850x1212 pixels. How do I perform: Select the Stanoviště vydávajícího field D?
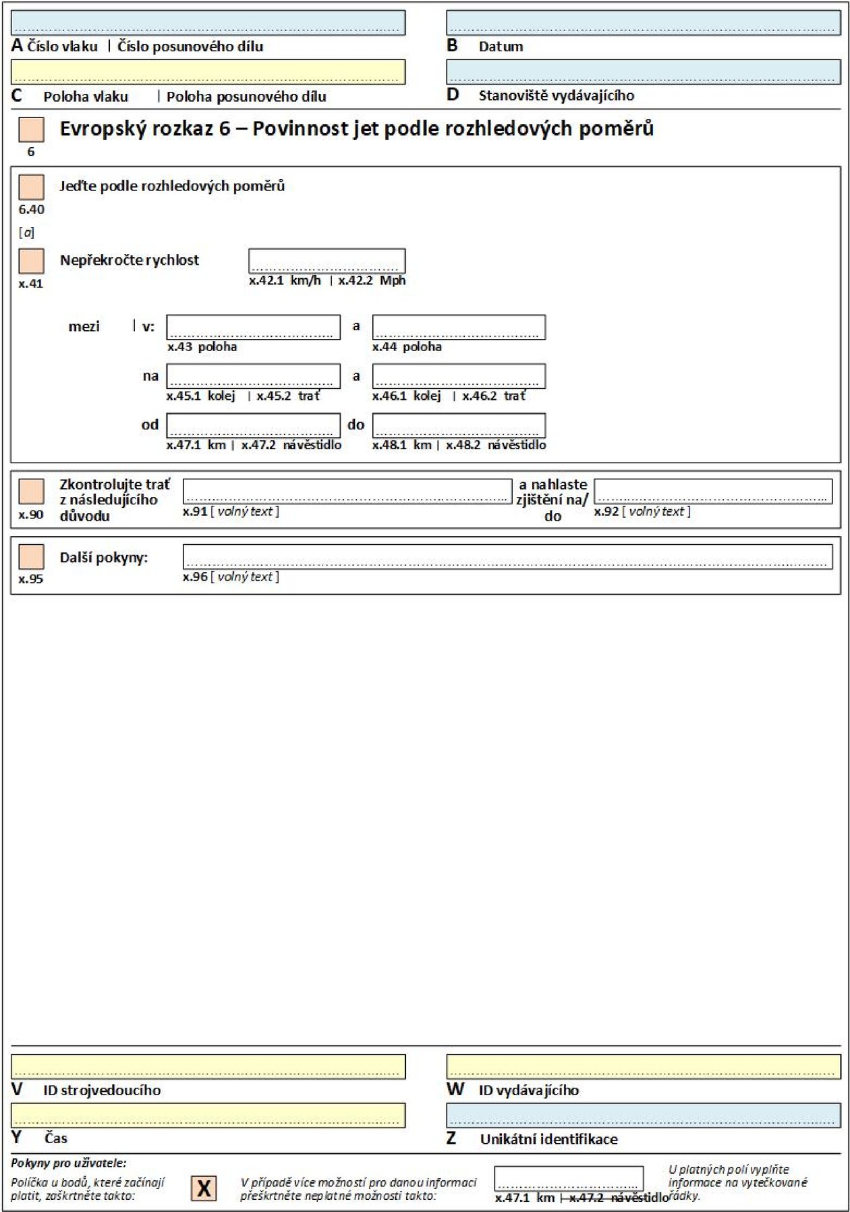click(643, 72)
